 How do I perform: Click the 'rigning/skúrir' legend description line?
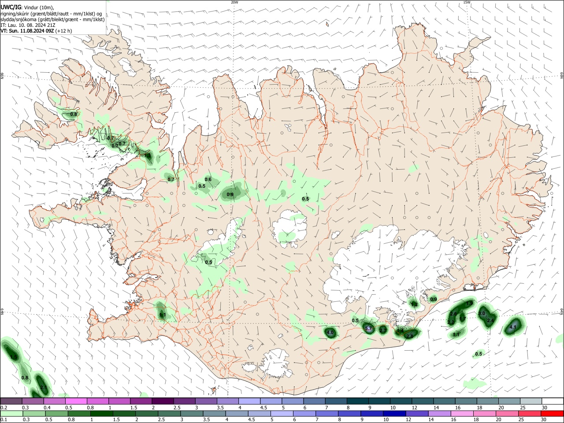tap(51, 14)
